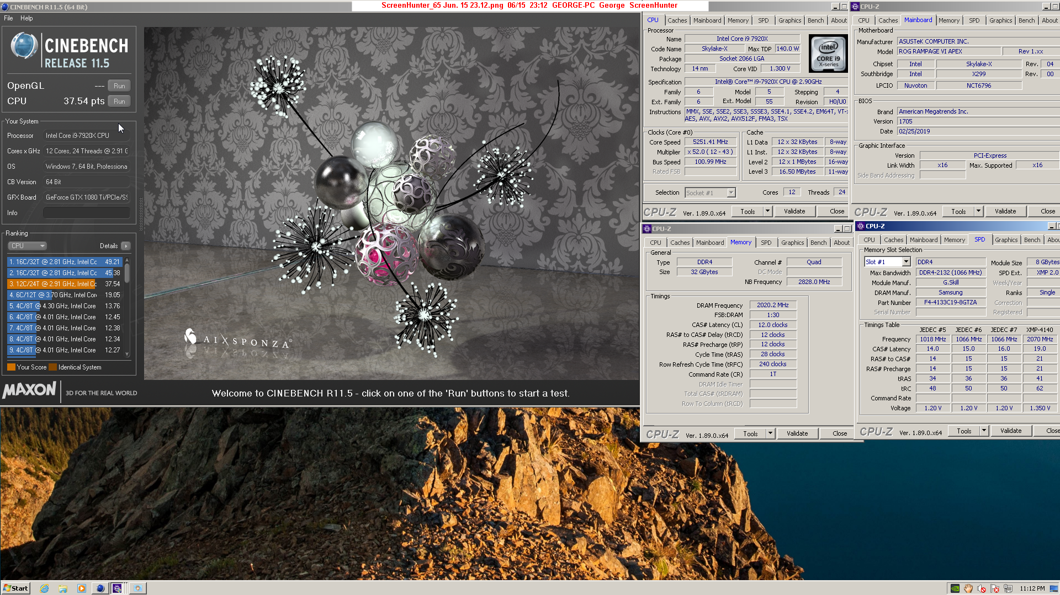Select ranking row 5 scoring 13.76
The height and width of the screenshot is (595, 1060).
[65, 306]
